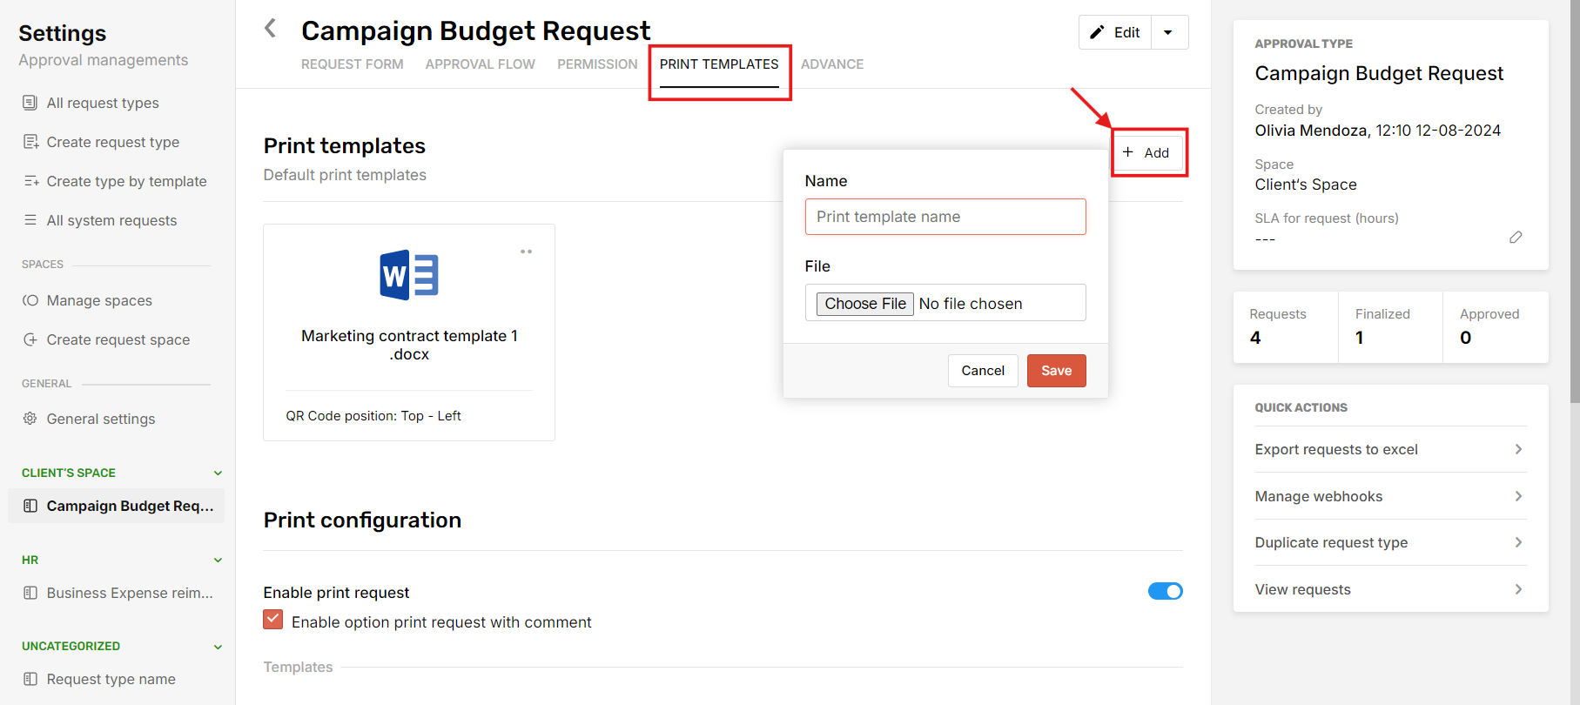
Task: Click the SLA edit pencil icon
Action: pyautogui.click(x=1516, y=238)
